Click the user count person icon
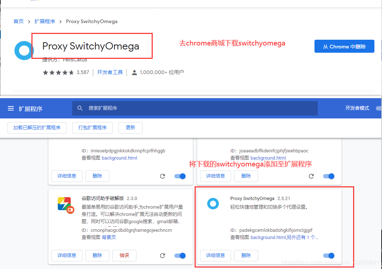 point(134,73)
